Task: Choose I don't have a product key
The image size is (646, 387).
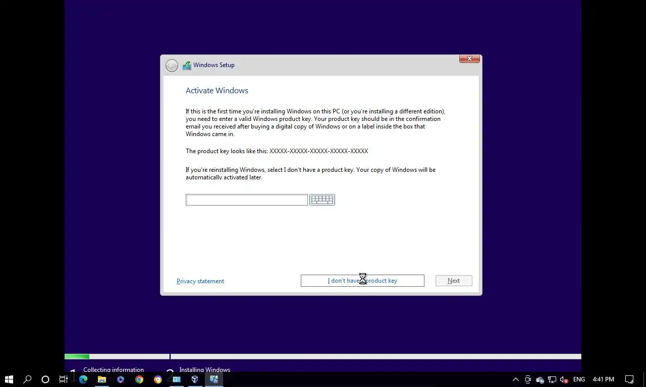Action: coord(362,281)
